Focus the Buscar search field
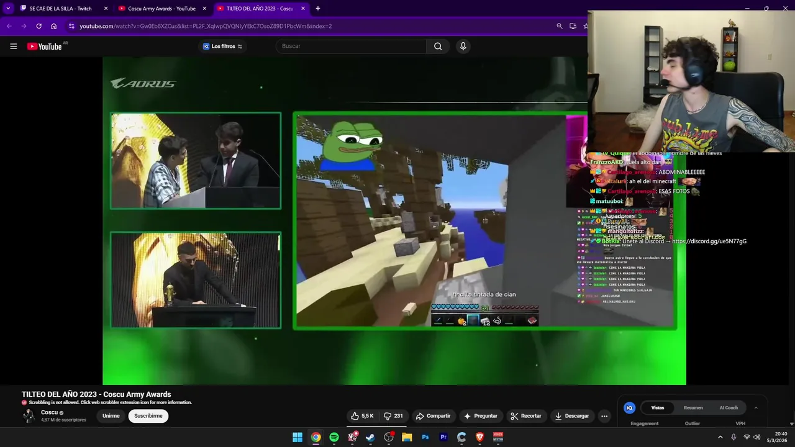The height and width of the screenshot is (447, 795). [x=351, y=46]
